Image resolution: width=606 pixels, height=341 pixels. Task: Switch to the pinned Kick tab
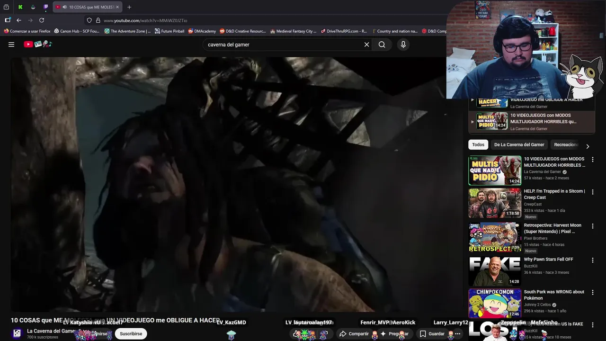tap(20, 7)
